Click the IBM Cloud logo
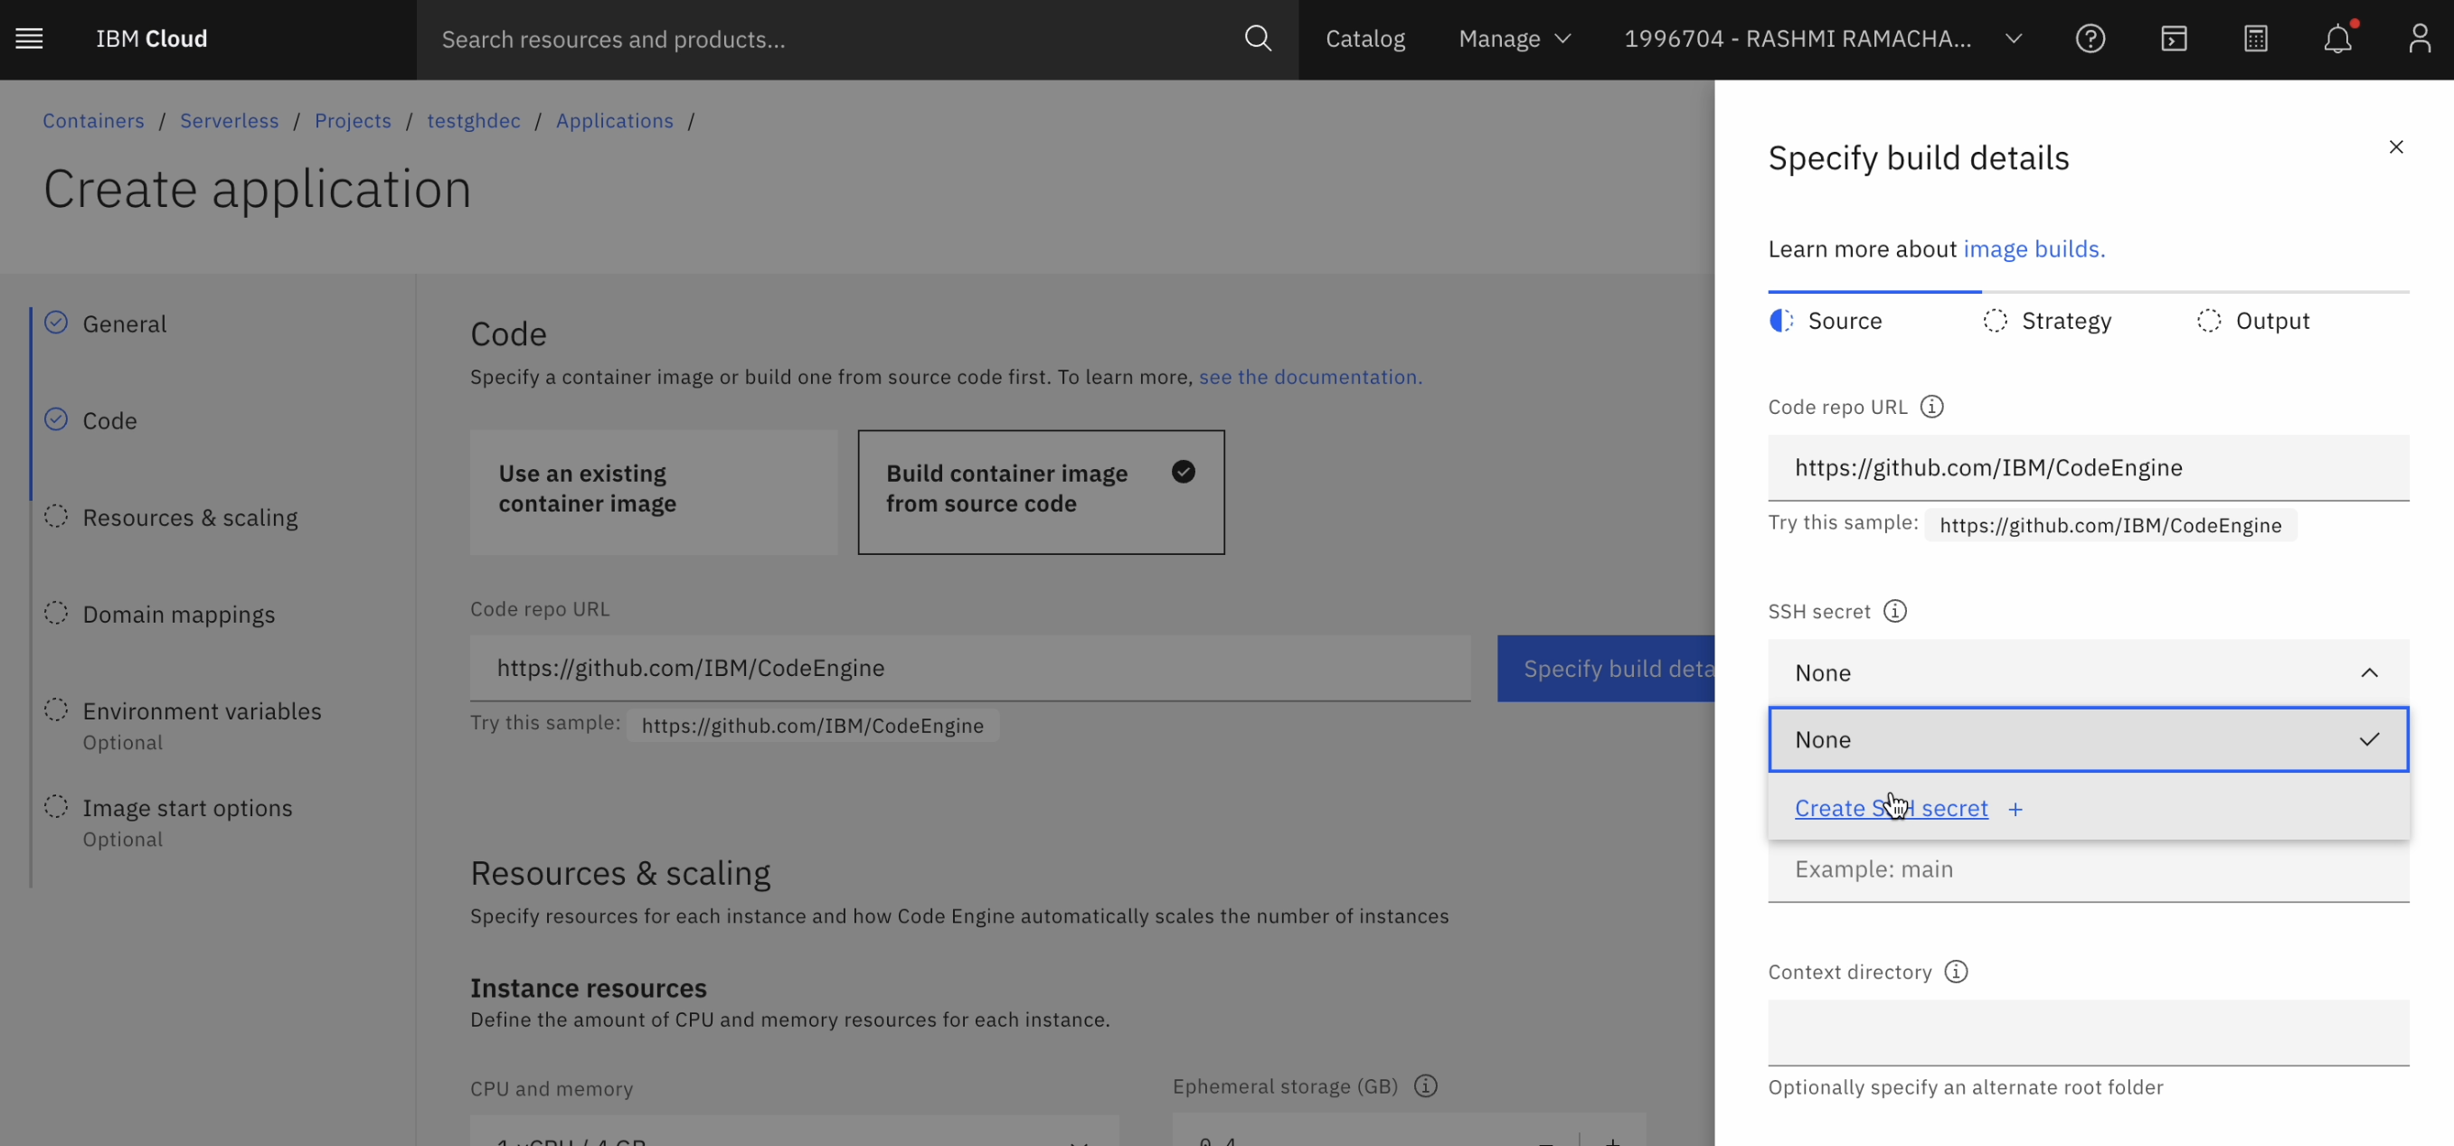 [152, 39]
